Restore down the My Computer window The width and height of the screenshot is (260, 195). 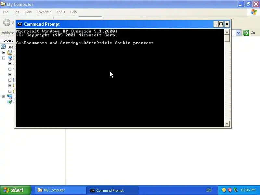pos(248,4)
